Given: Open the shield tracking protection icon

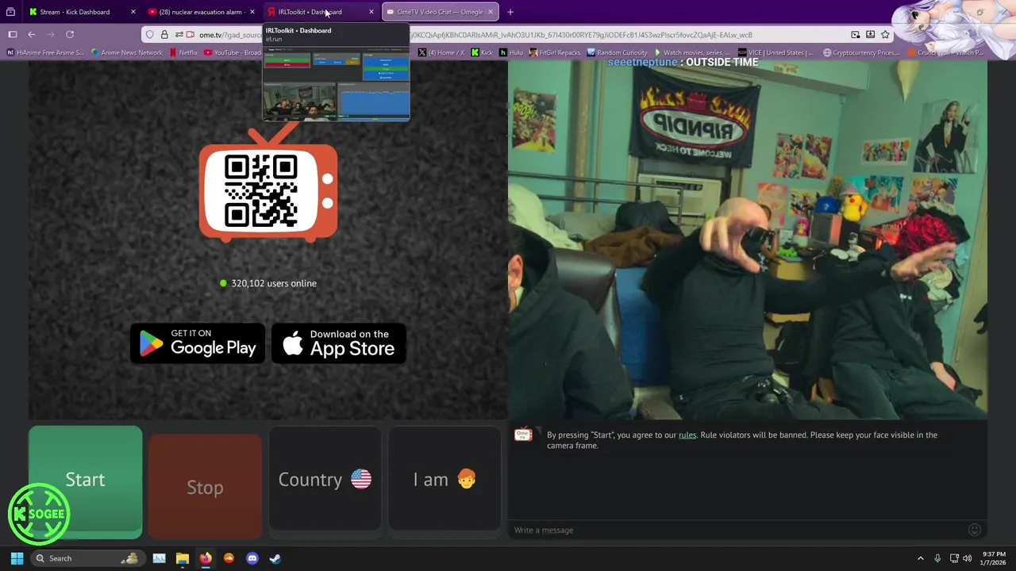Looking at the screenshot, I should (150, 35).
